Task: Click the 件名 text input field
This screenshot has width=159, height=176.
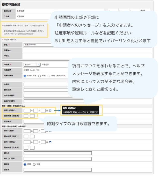Action: pos(38,45)
